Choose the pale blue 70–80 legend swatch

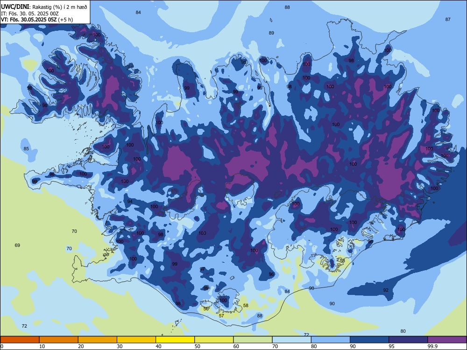[x=291, y=340]
